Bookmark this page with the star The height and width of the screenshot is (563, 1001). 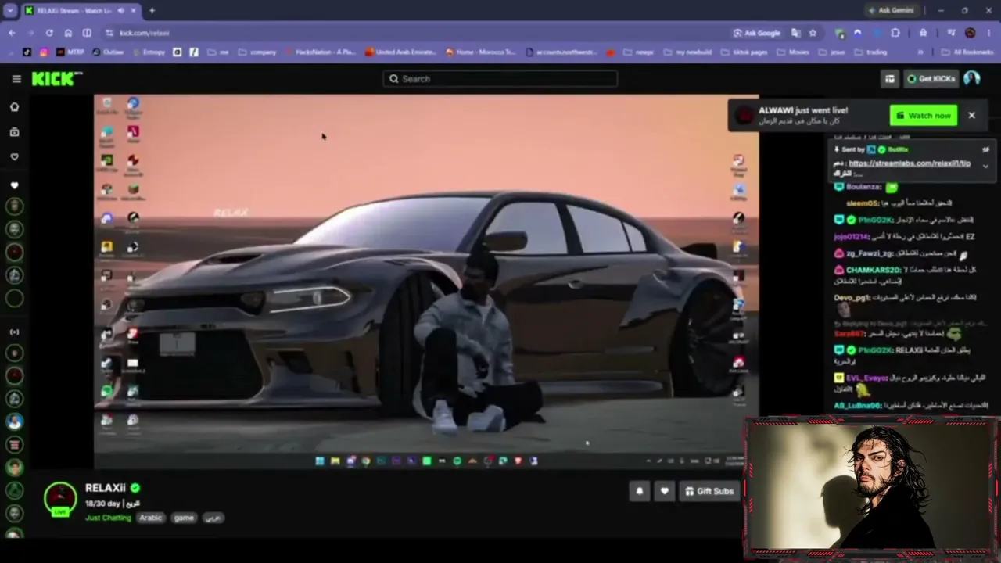pyautogui.click(x=813, y=33)
